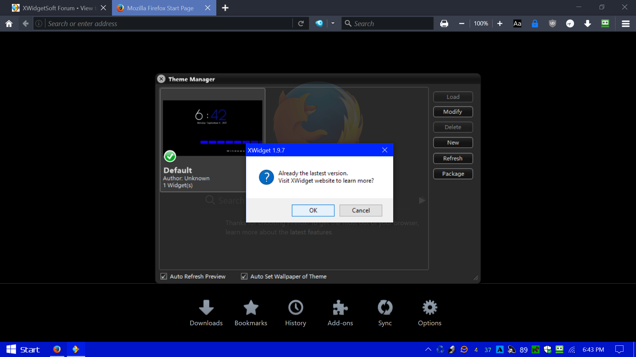Click the Aa reader font icon
Image resolution: width=636 pixels, height=357 pixels.
517,23
